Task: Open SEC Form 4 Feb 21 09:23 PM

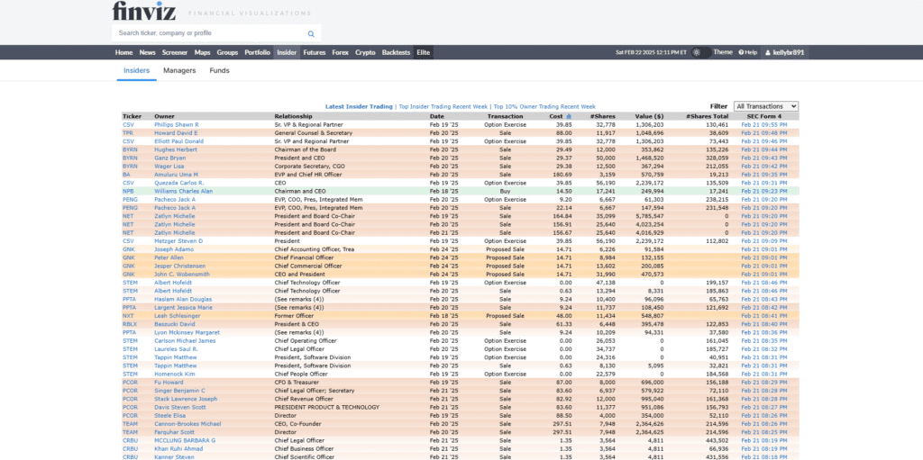Action: (764, 191)
